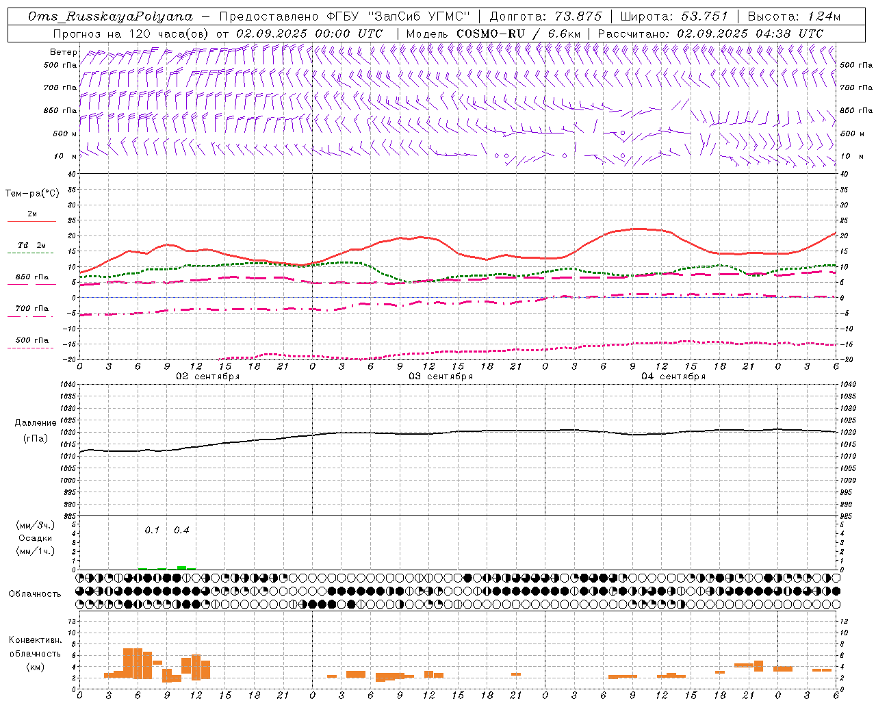This screenshot has height=701, width=876.
Task: Click the 0.4 precipitation amount value
Action: 181,531
